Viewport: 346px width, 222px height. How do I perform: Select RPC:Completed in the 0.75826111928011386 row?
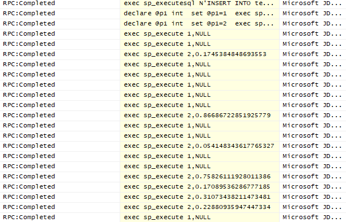[29, 177]
